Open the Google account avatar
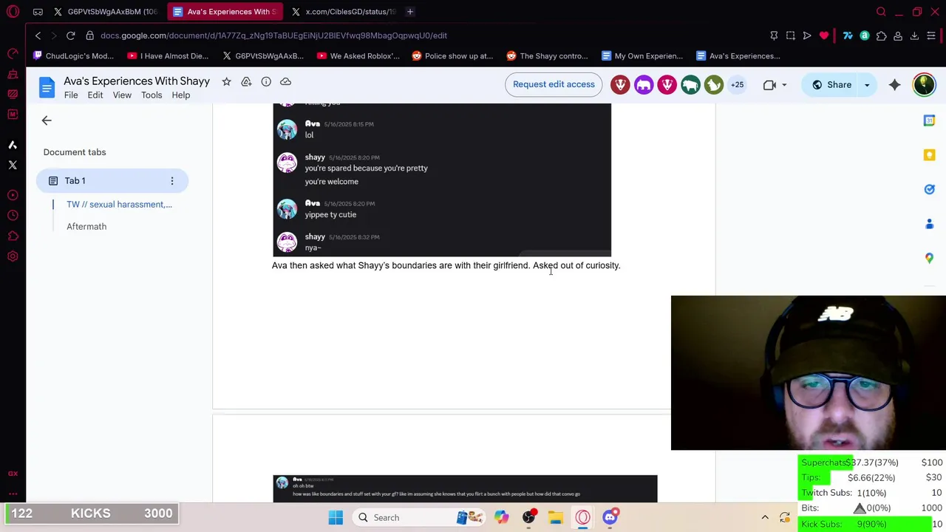This screenshot has width=946, height=532. 924,85
